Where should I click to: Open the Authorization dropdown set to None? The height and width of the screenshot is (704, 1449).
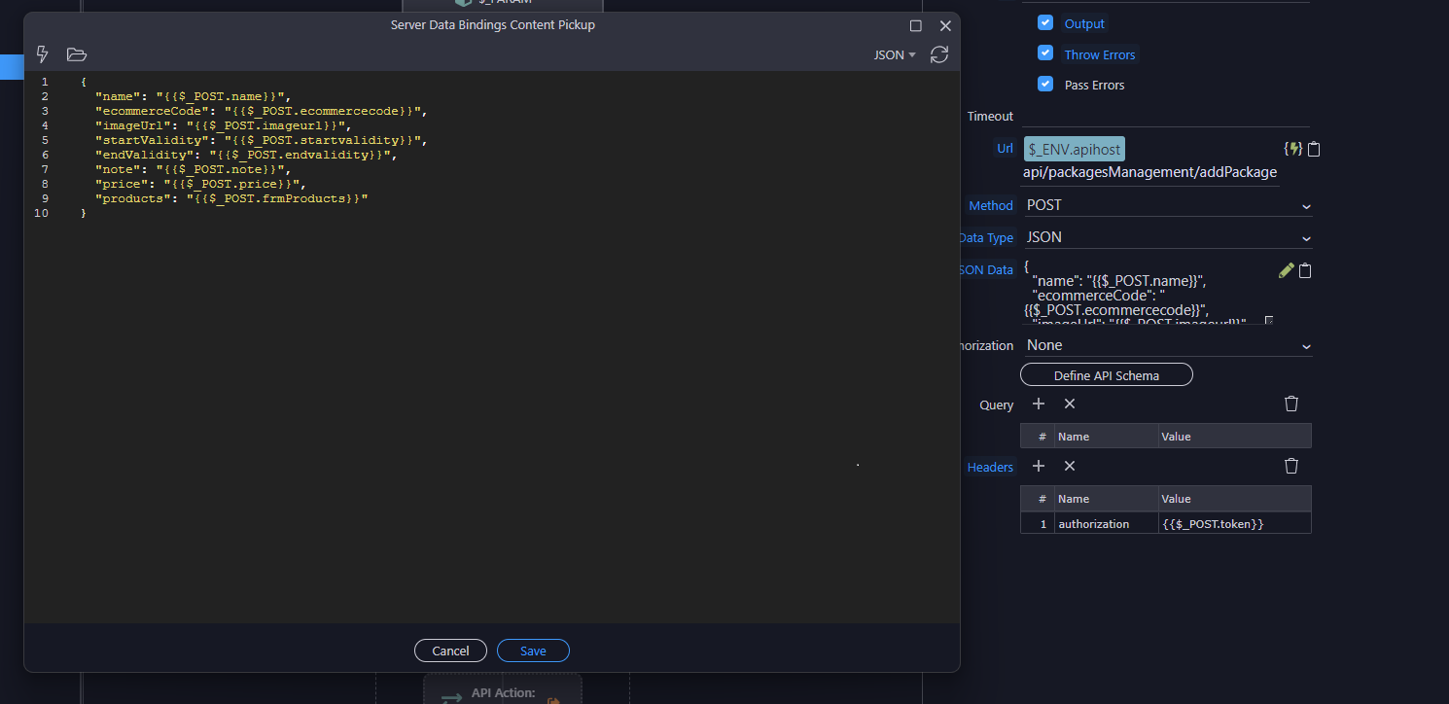tap(1167, 344)
